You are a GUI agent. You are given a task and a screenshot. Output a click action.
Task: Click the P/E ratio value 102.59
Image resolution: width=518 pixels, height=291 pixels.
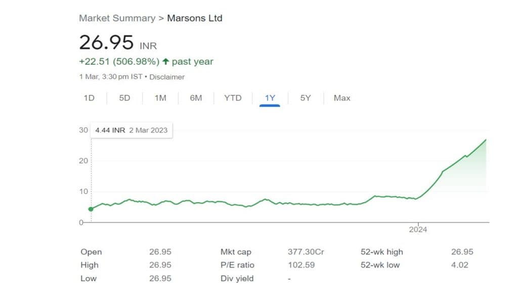(x=299, y=265)
